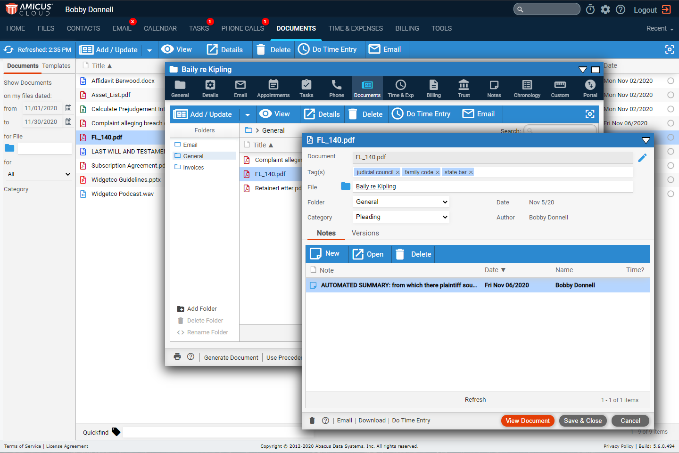Screen dimensions: 679x453
Task: Collapse the FL_140.pdf window triangle
Action: [x=646, y=140]
